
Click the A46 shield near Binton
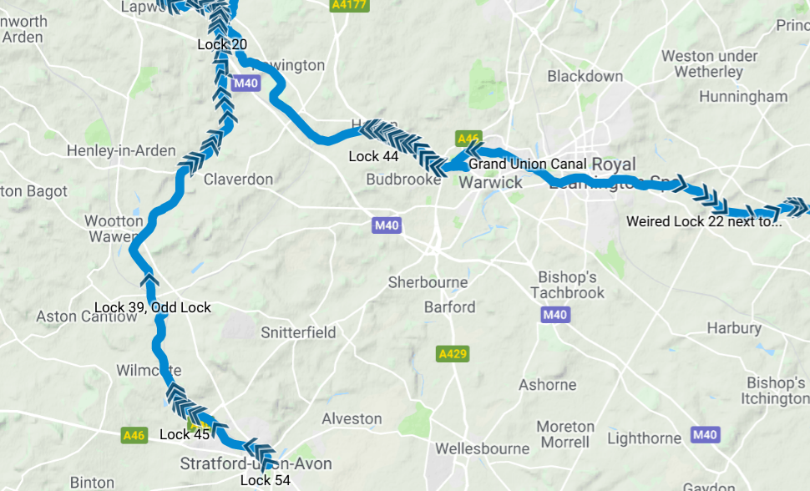(x=134, y=435)
